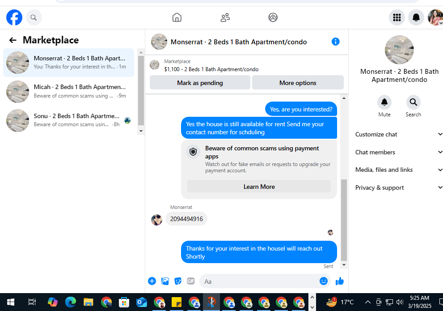Click conversation title in chat header
This screenshot has height=311, width=443.
point(238,42)
